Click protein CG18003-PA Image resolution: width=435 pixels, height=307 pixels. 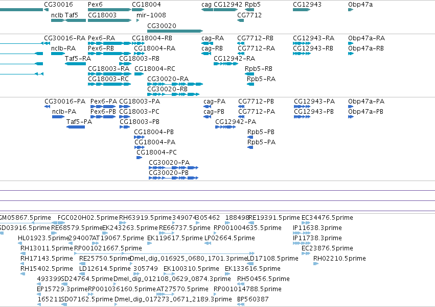point(140,101)
